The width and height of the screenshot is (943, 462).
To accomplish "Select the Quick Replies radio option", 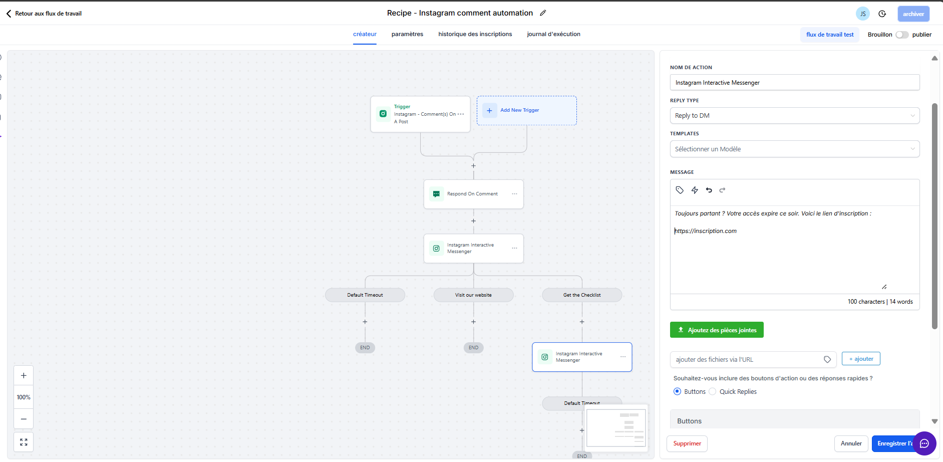I will point(713,391).
